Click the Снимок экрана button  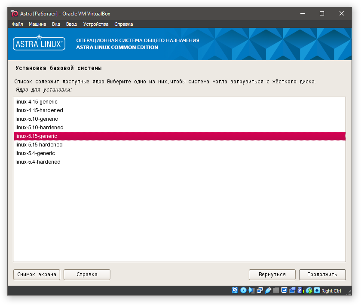tap(37, 274)
